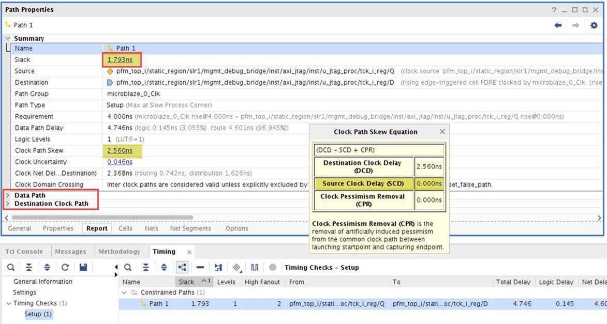Screen dimensions: 607x324
Task: Select Path 1 row in timing table
Action: (x=363, y=304)
